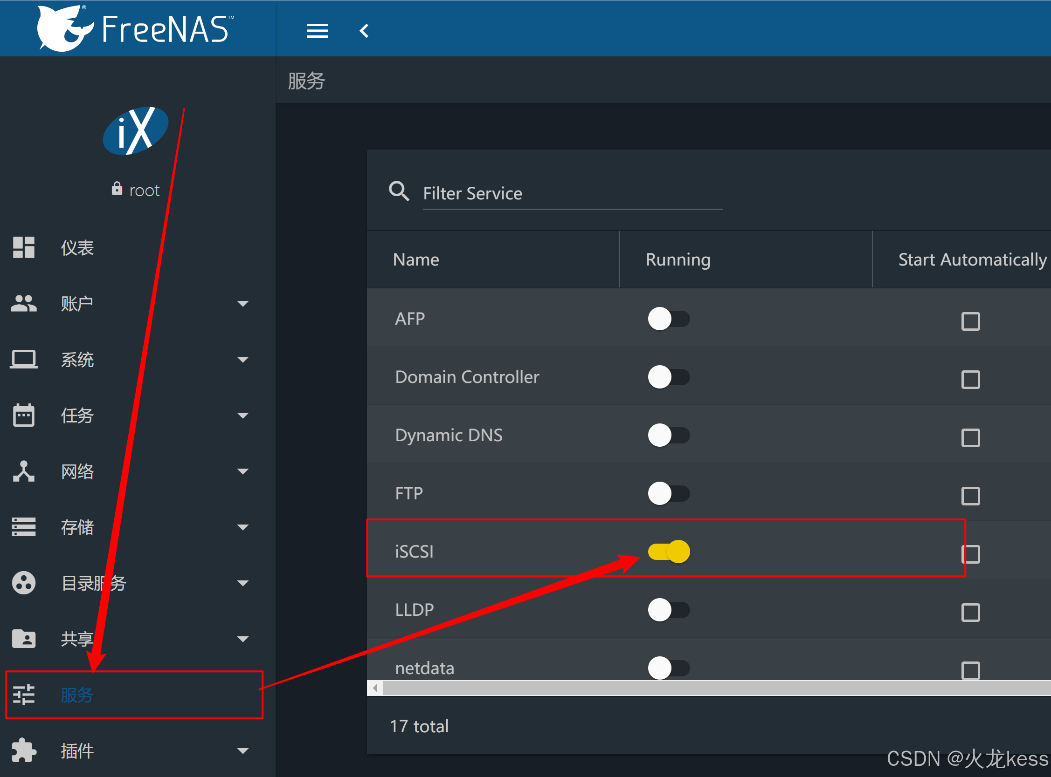1051x777 pixels.
Task: Click the root username label
Action: coord(145,191)
